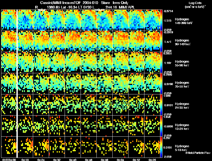The height and width of the screenshot is (161, 212).
Task: Click the color bar beside Hydrogen 90-149 keV
Action: click(x=161, y=41)
